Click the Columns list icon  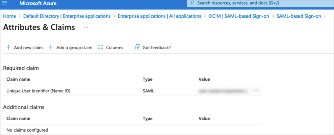(100, 47)
